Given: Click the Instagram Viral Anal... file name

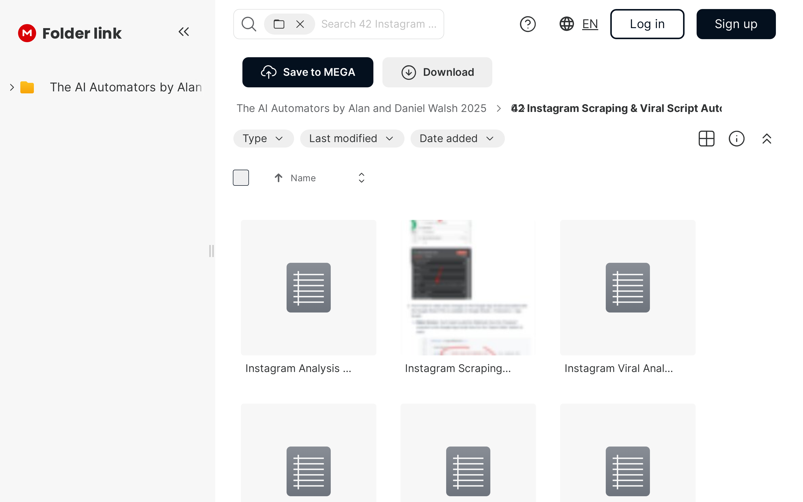Looking at the screenshot, I should point(619,368).
